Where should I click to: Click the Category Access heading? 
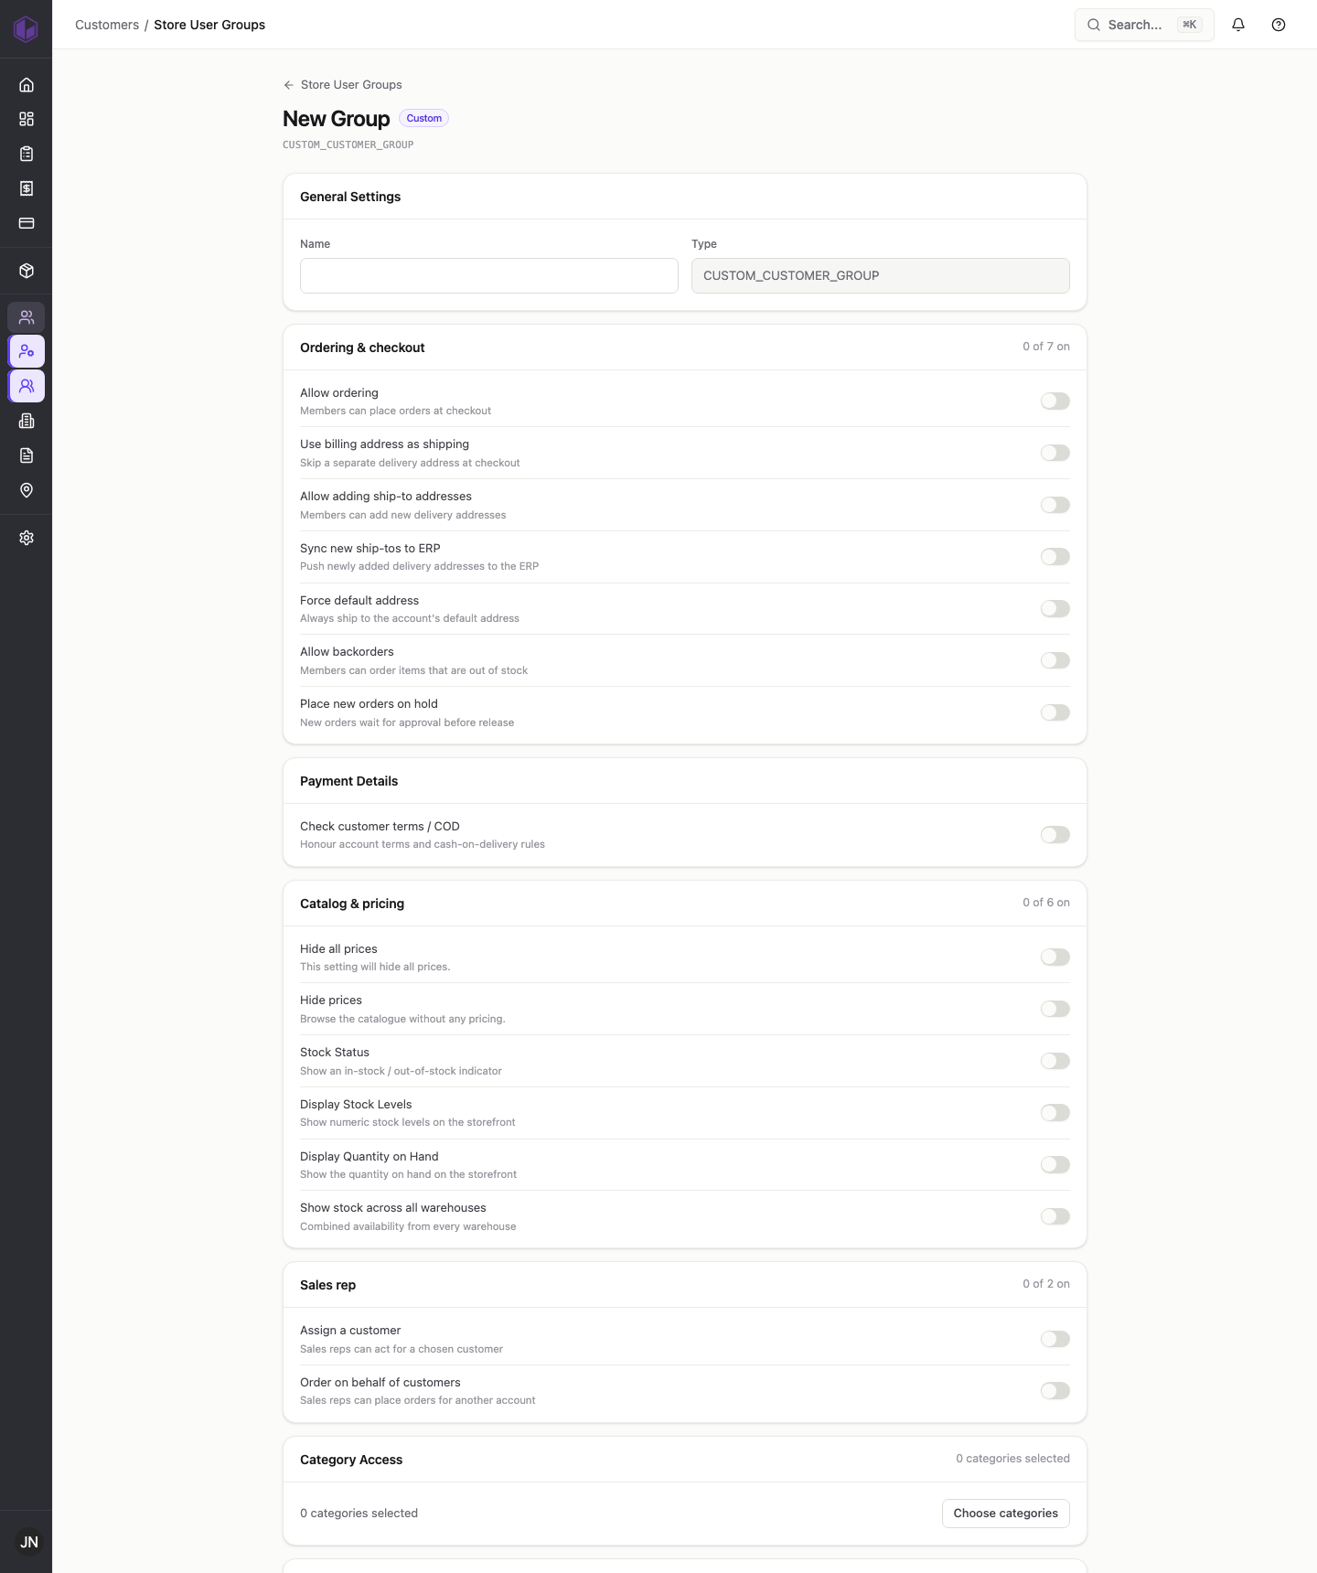coord(351,1460)
